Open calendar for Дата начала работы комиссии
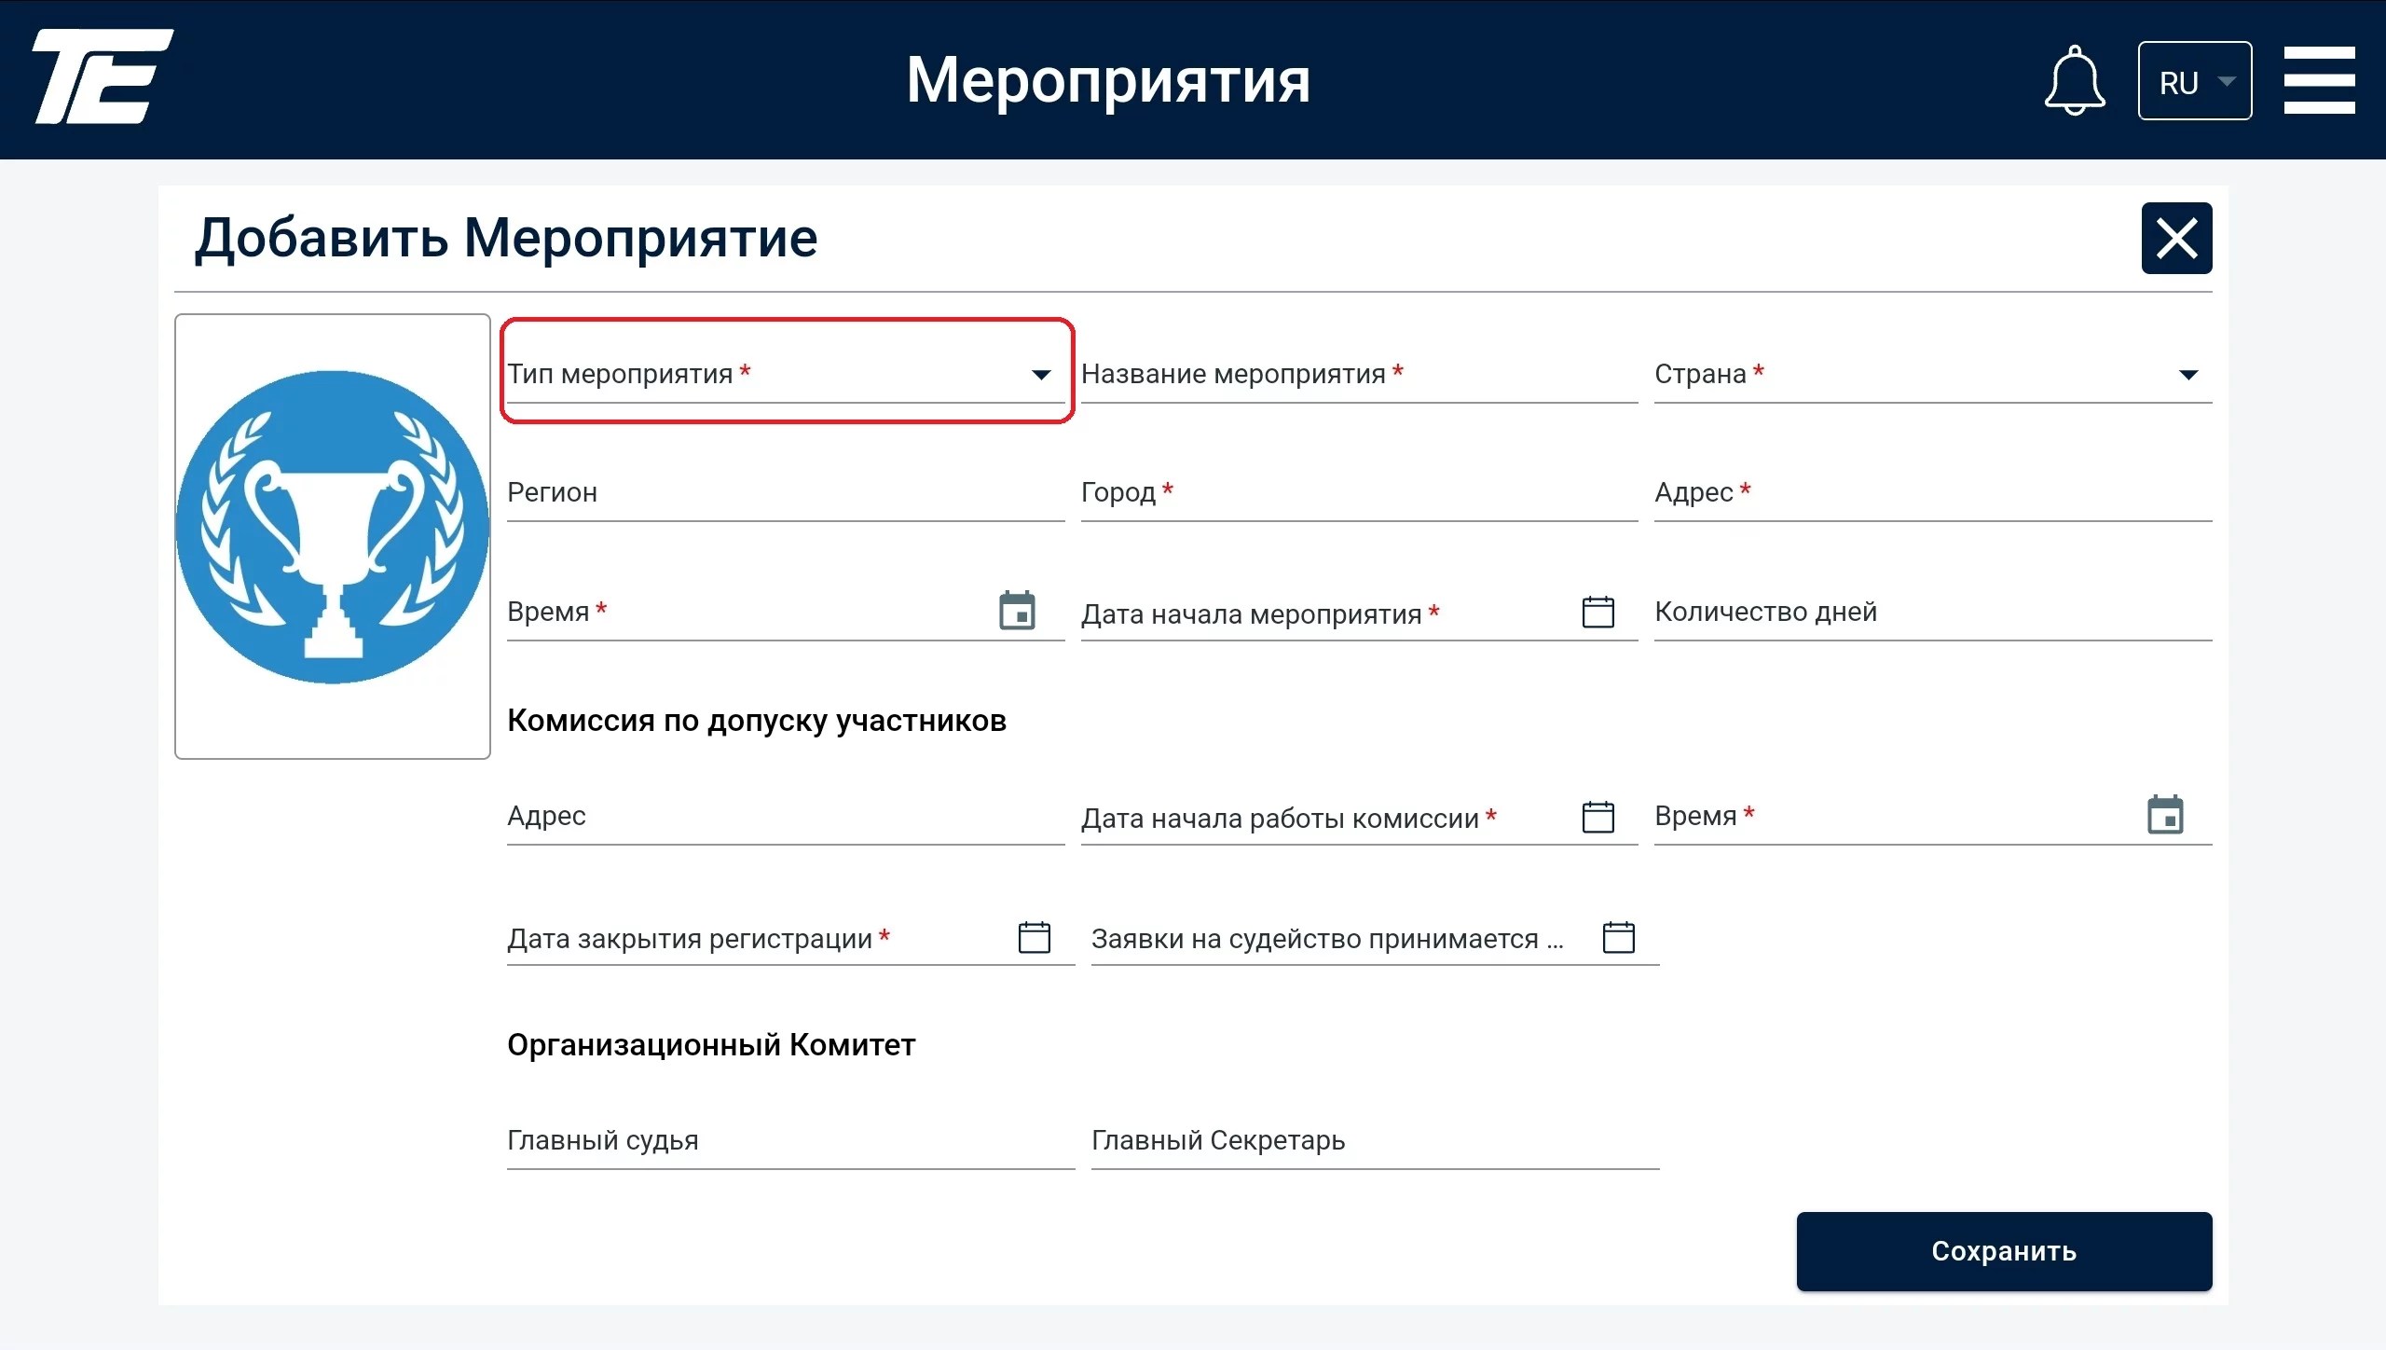This screenshot has width=2386, height=1350. point(1598,817)
